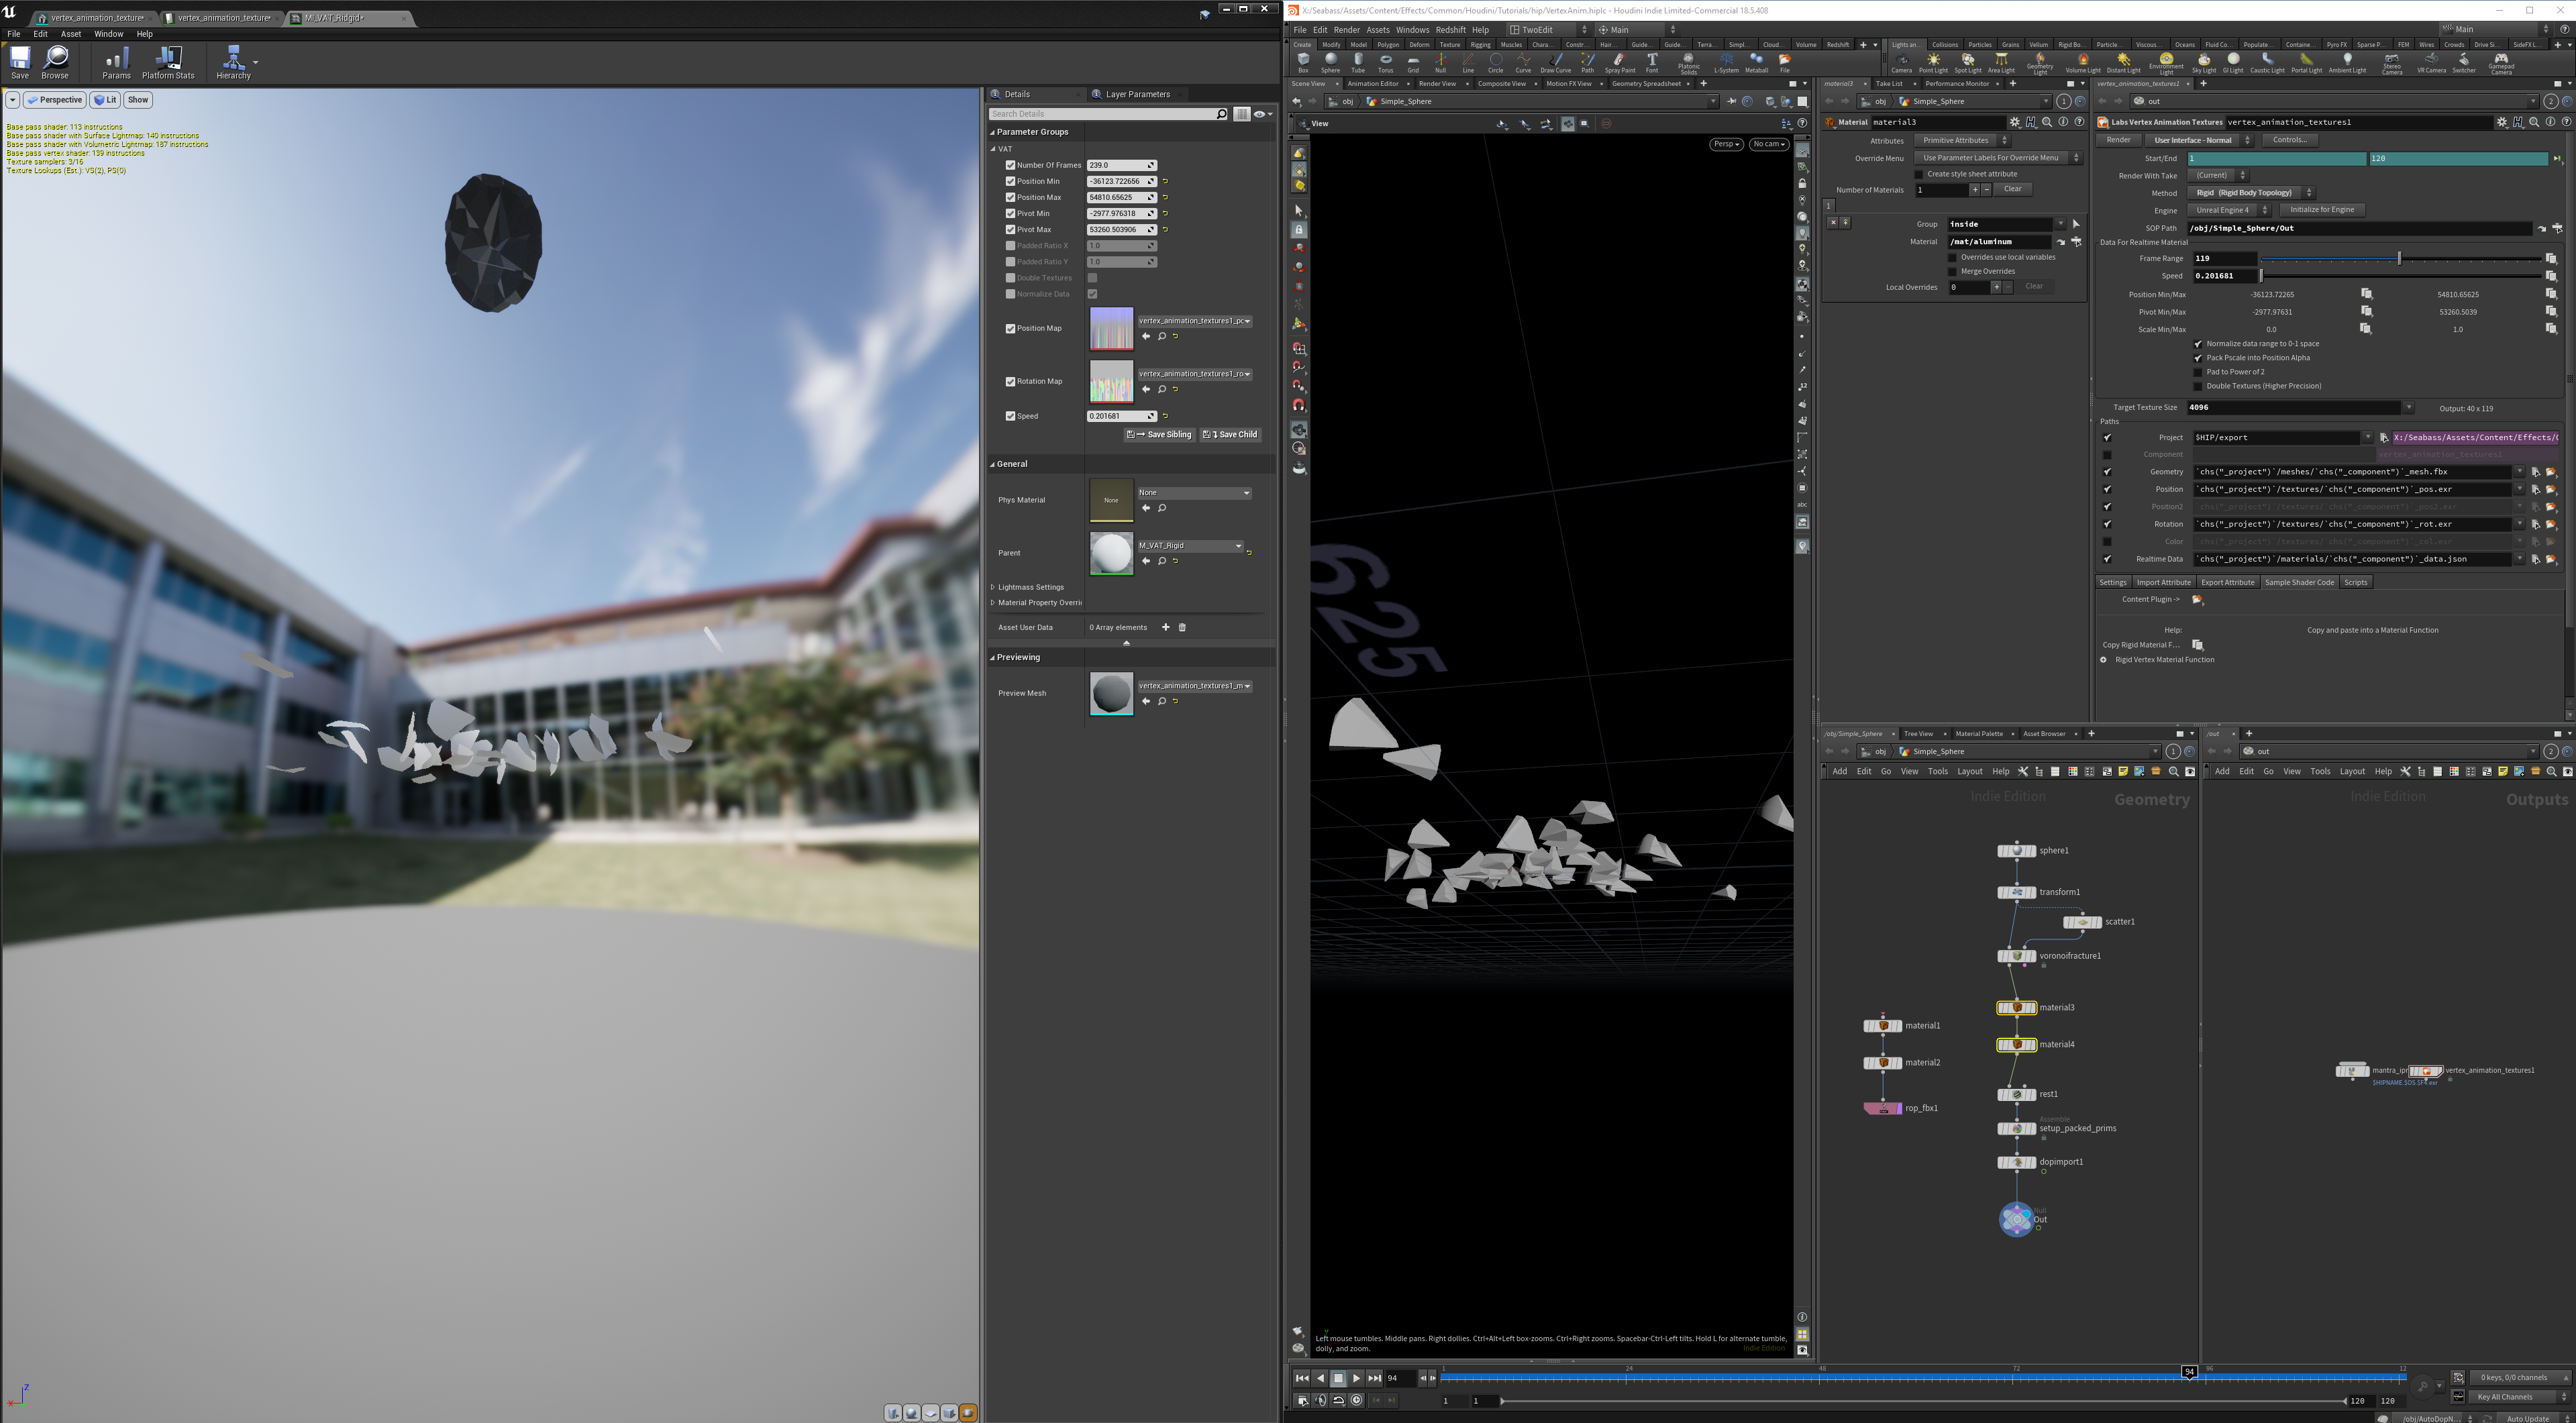Open Unreal Asset menu
Viewport: 2576px width, 1423px height.
tap(70, 34)
